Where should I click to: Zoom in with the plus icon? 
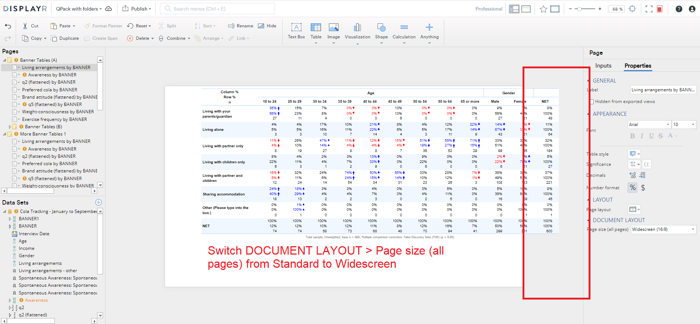click(600, 9)
